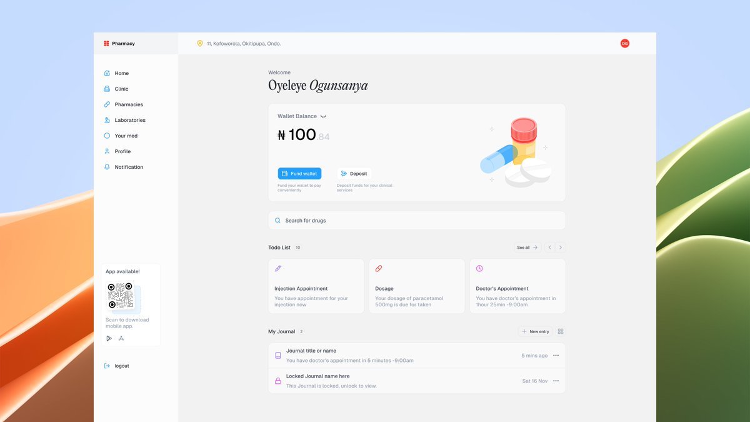Open the Journal title or name entry

(417, 355)
